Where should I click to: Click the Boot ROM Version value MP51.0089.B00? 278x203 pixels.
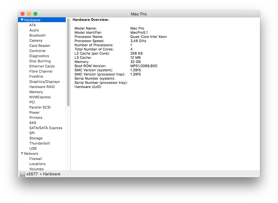[144, 66]
